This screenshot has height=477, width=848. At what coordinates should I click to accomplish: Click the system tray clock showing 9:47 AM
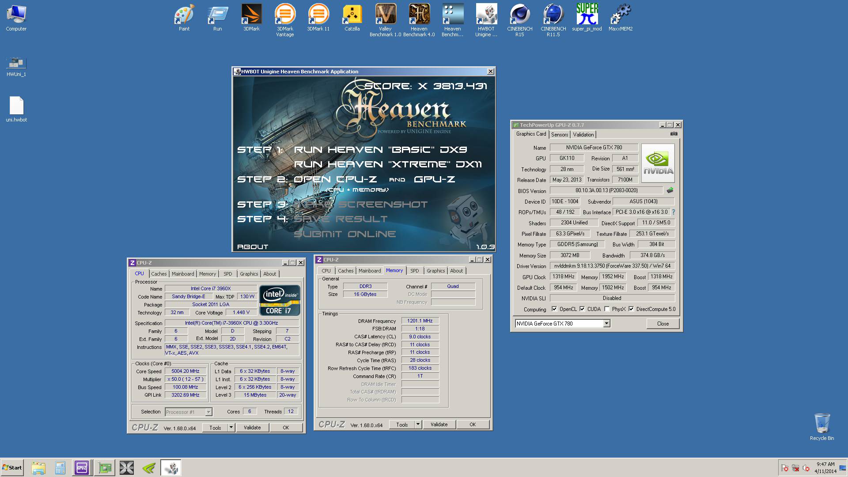(x=825, y=464)
